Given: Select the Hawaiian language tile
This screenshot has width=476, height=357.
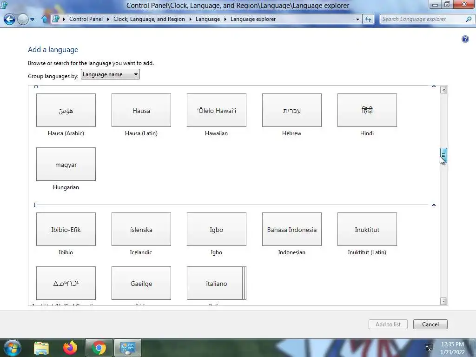Looking at the screenshot, I should (217, 110).
